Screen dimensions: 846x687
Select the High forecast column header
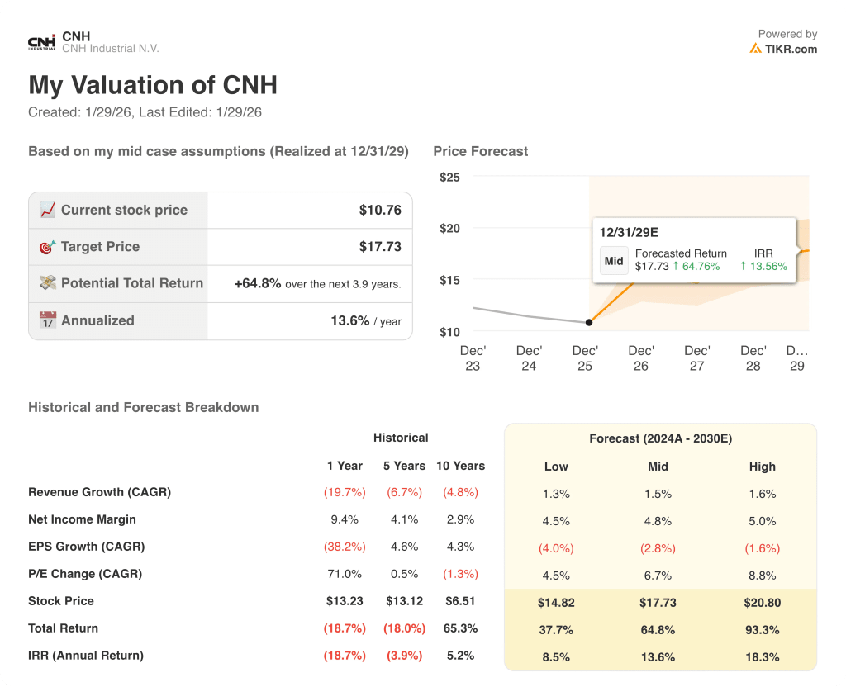point(762,467)
